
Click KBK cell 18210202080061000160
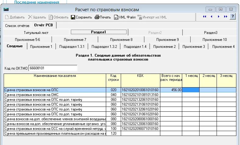140,119
